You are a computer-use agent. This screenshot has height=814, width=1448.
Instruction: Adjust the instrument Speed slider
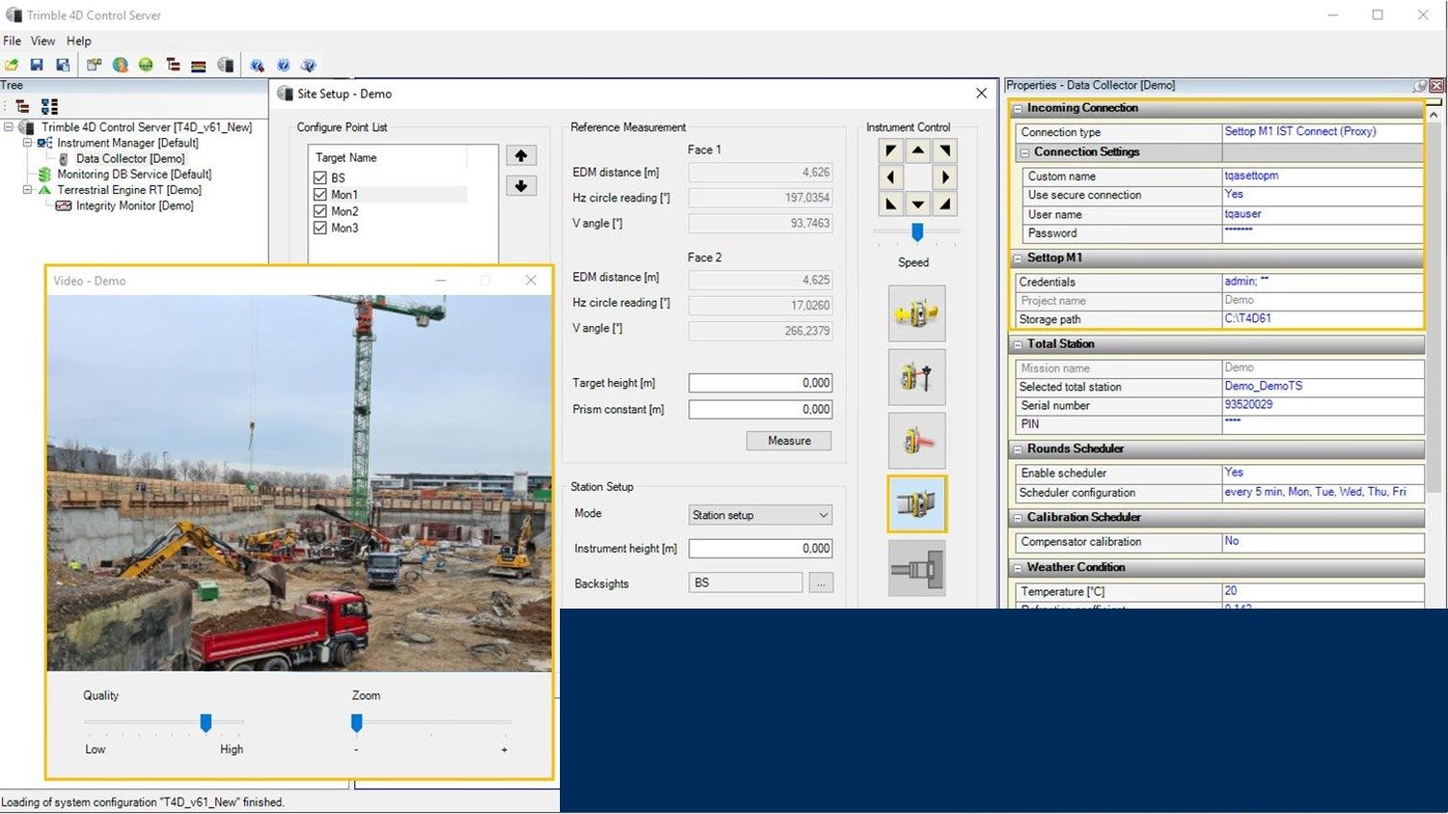(917, 232)
